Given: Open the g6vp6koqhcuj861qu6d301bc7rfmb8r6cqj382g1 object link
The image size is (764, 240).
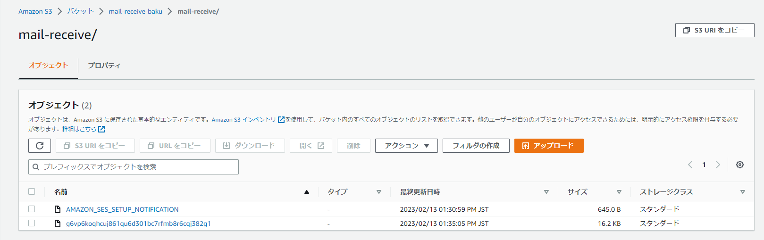Looking at the screenshot, I should click(x=138, y=223).
